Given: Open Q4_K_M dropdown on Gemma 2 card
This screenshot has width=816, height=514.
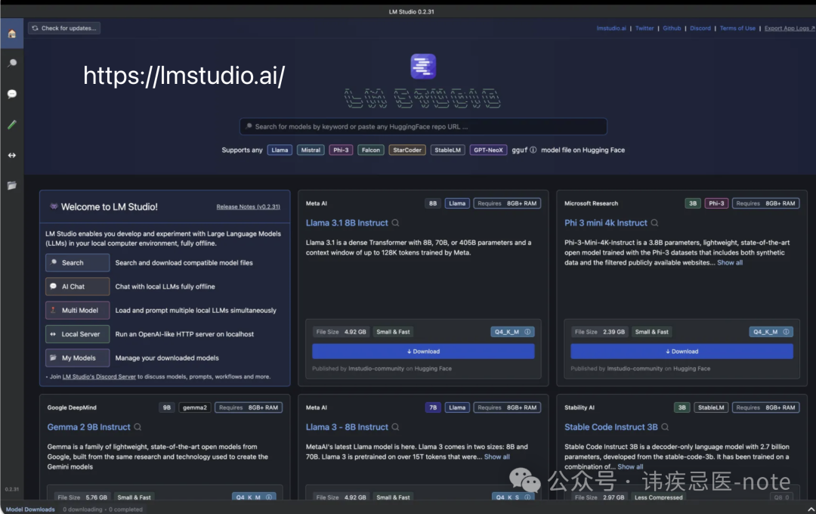Looking at the screenshot, I should 254,497.
